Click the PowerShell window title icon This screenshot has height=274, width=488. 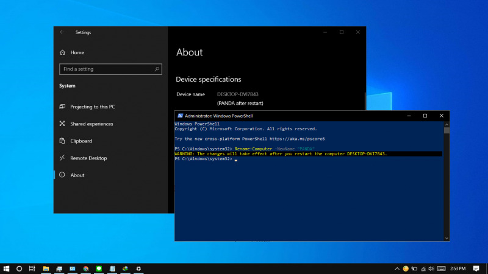tap(180, 116)
